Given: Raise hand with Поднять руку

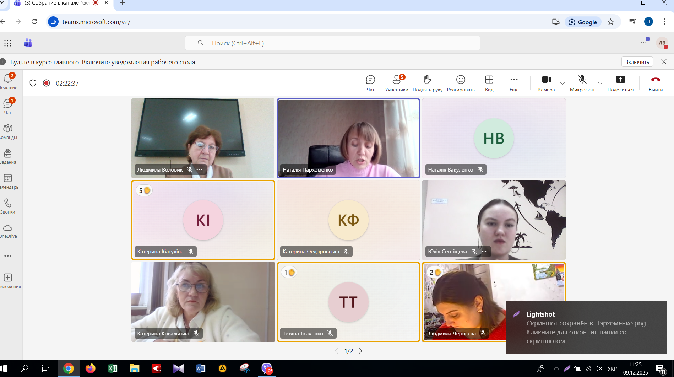Looking at the screenshot, I should [427, 83].
